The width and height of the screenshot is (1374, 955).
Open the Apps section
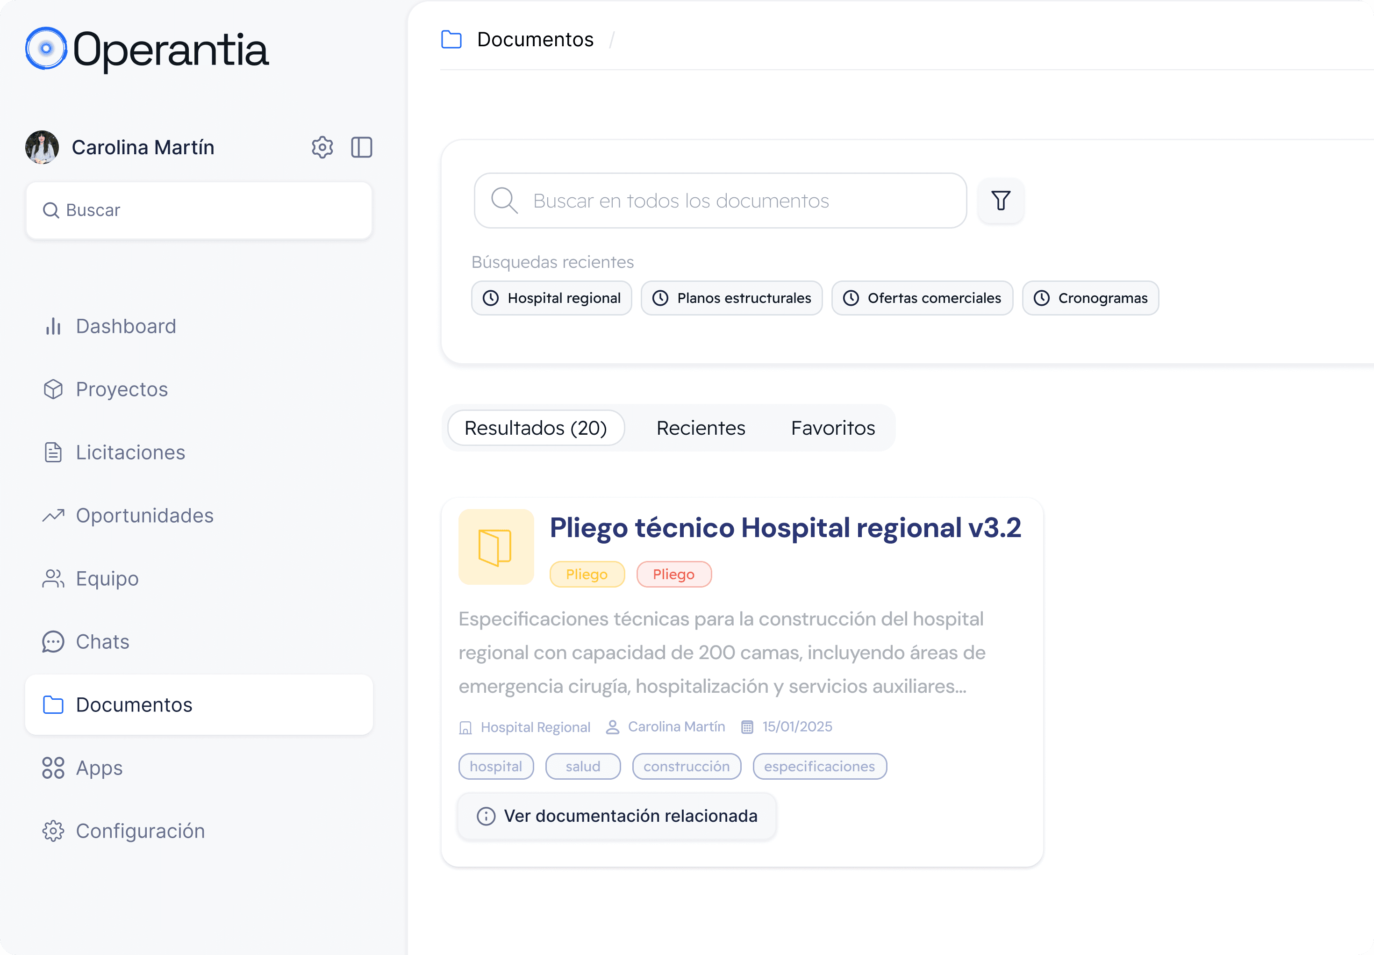click(x=99, y=768)
